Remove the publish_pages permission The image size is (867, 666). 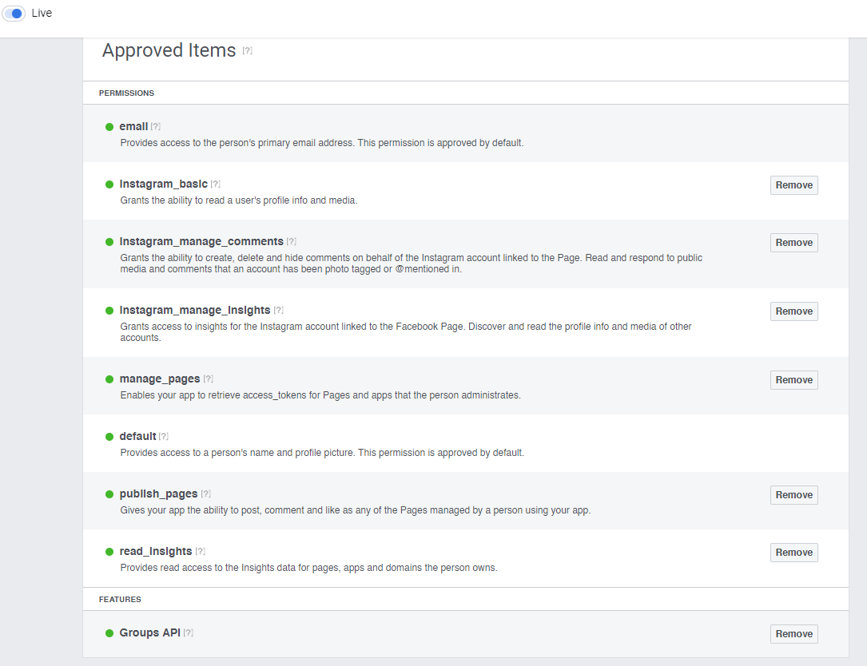pyautogui.click(x=793, y=494)
